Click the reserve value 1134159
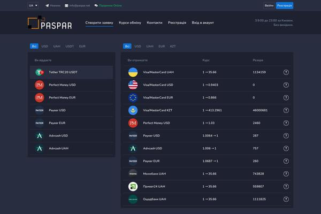Viewport: 321px width, 214px height. (x=259, y=72)
